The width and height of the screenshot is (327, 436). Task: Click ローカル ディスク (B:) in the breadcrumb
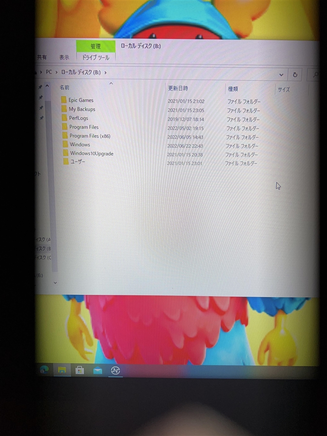[x=80, y=72]
